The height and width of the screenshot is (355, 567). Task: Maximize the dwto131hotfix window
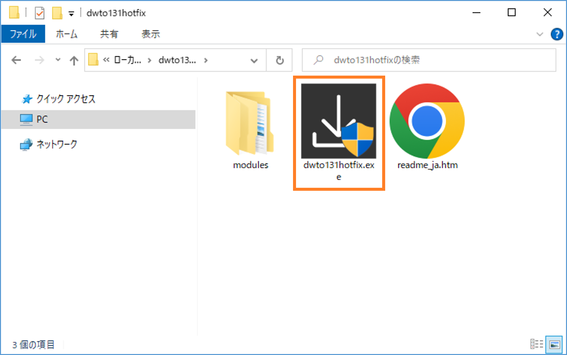[x=512, y=13]
